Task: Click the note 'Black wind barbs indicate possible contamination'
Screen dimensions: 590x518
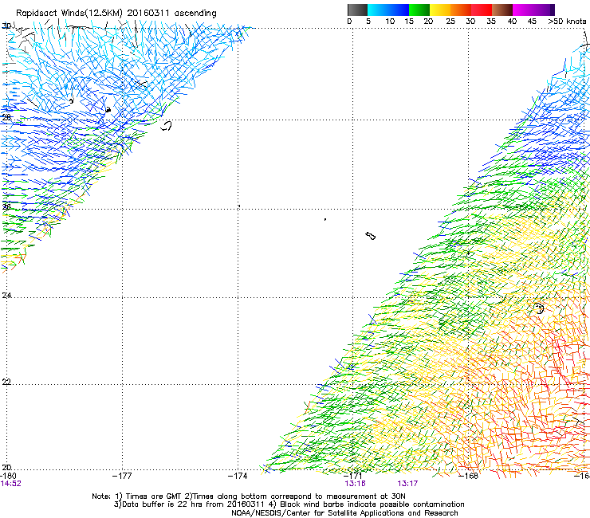Action: 372,504
